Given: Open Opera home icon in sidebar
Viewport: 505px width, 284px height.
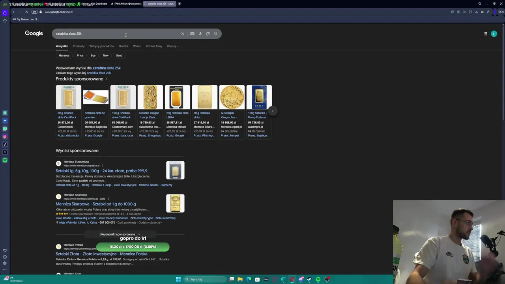Looking at the screenshot, I should 5,13.
